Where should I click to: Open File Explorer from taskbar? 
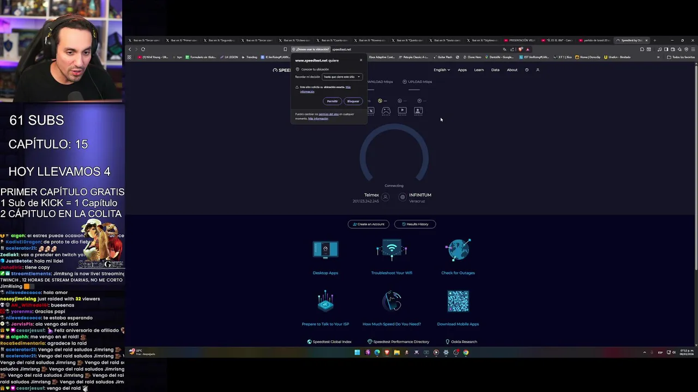396,352
